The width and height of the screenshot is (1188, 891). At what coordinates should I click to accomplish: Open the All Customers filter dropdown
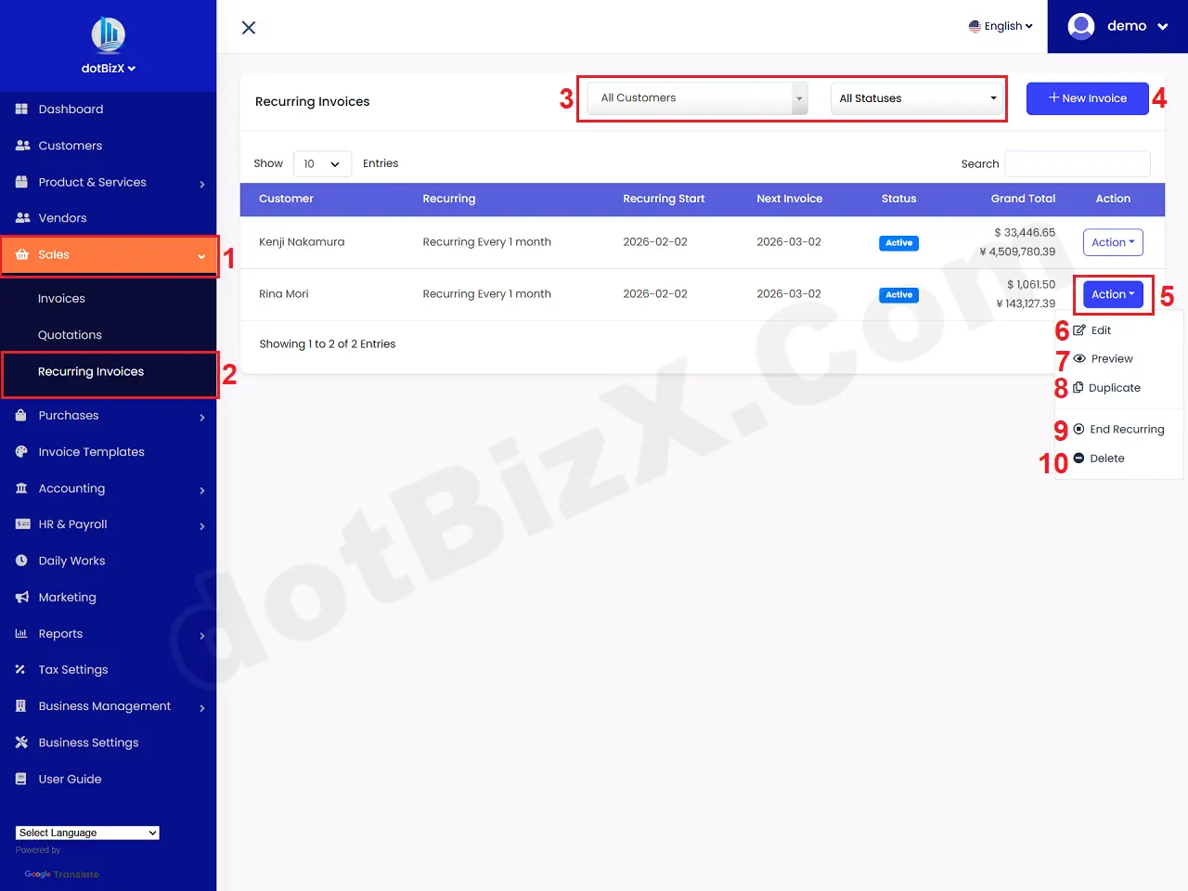694,97
